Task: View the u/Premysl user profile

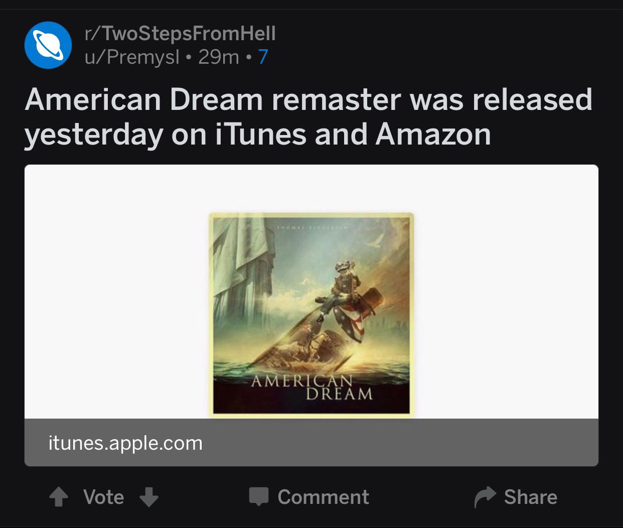Action: [x=132, y=57]
